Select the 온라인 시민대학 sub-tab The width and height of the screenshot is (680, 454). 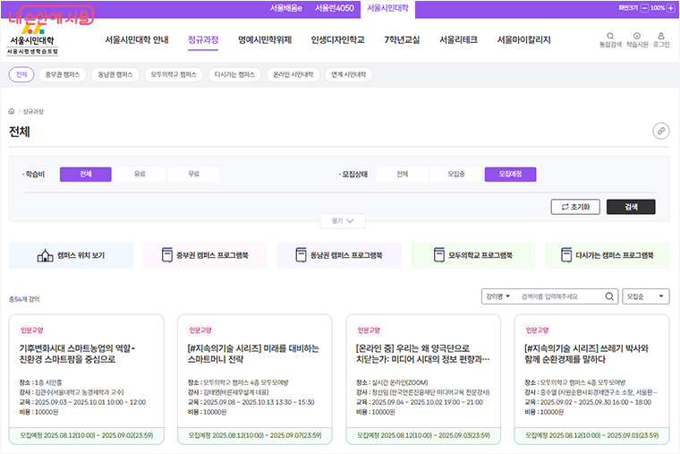point(293,74)
